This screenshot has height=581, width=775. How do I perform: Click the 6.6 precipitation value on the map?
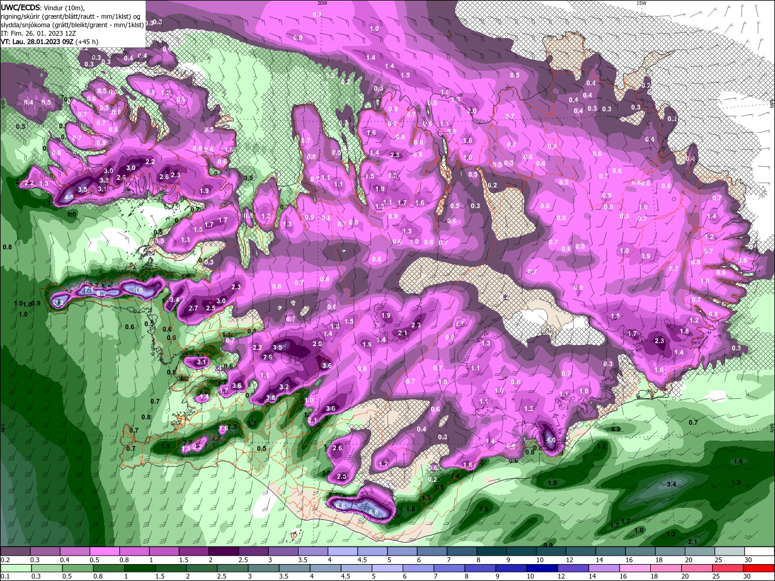click(x=340, y=505)
